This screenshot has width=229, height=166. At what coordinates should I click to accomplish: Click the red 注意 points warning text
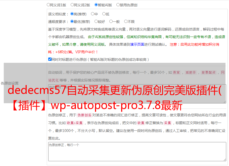[x=134, y=48]
